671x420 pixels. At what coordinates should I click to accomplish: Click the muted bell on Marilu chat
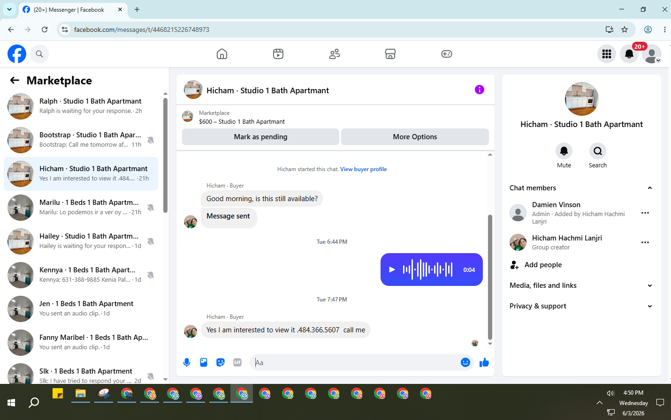151,208
